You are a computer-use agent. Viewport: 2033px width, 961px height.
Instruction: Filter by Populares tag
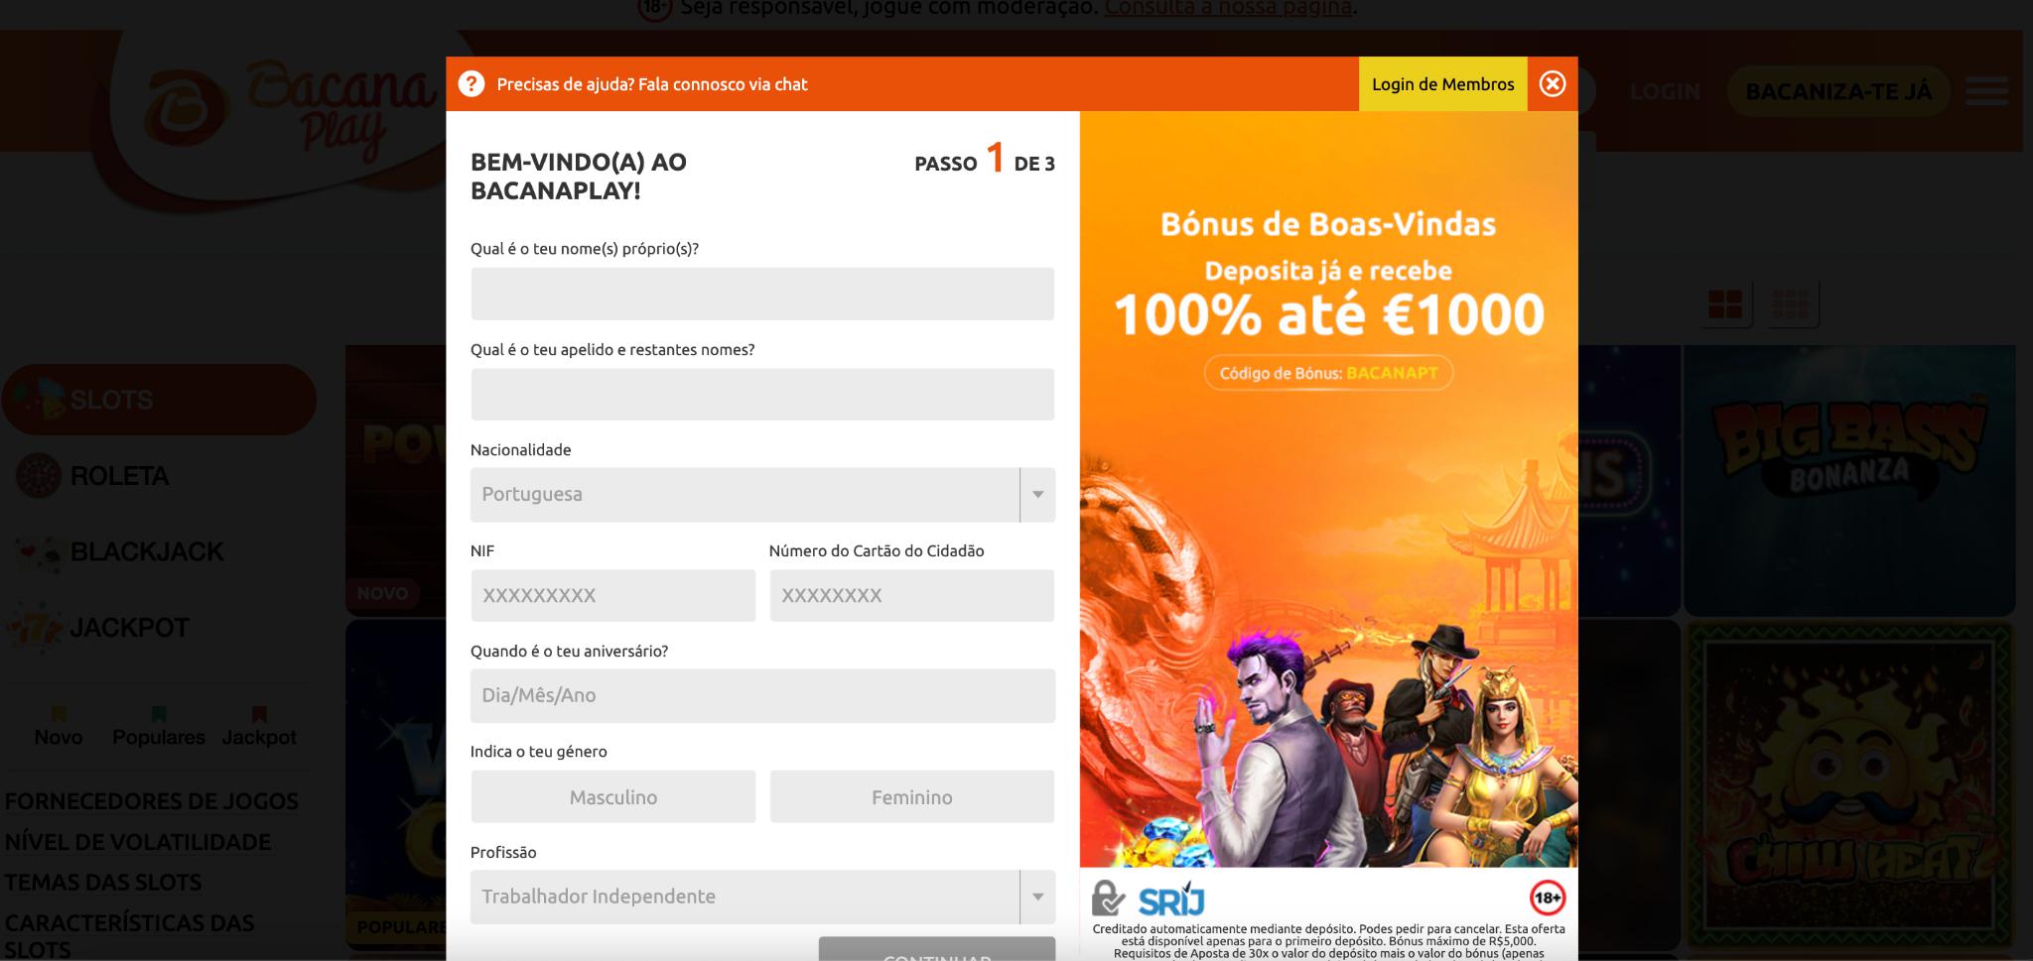click(x=159, y=727)
